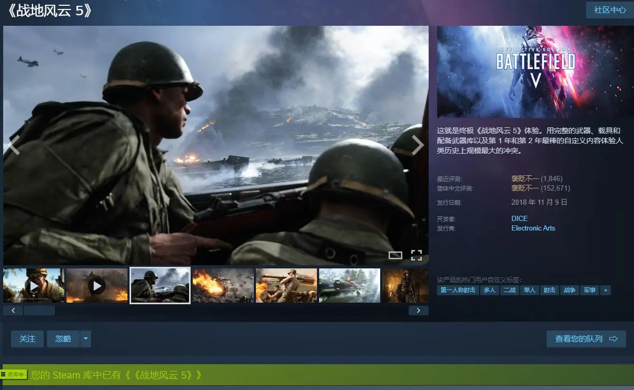Viewport: 634px width, 390px height.
Task: Open the dropdown arrow beside 忽略
Action: pyautogui.click(x=85, y=339)
